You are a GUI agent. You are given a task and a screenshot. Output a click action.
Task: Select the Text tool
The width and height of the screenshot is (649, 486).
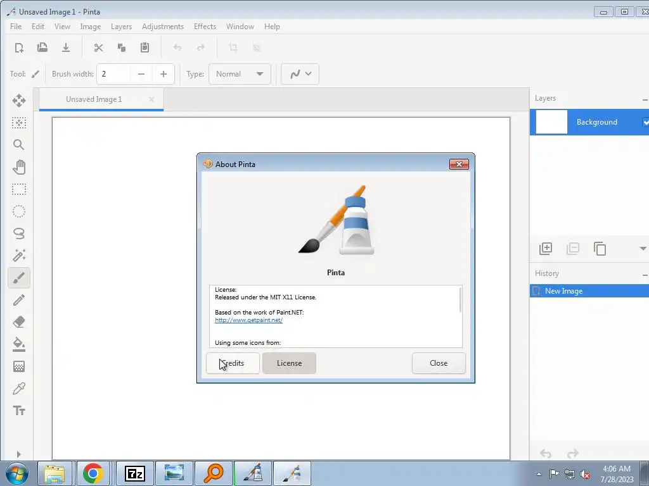19,411
